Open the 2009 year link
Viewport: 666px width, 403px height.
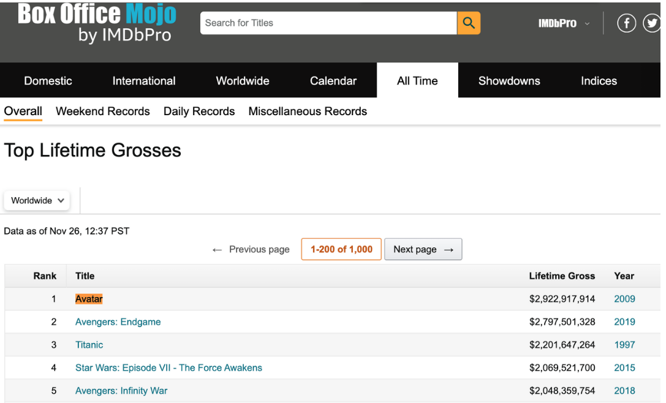624,299
